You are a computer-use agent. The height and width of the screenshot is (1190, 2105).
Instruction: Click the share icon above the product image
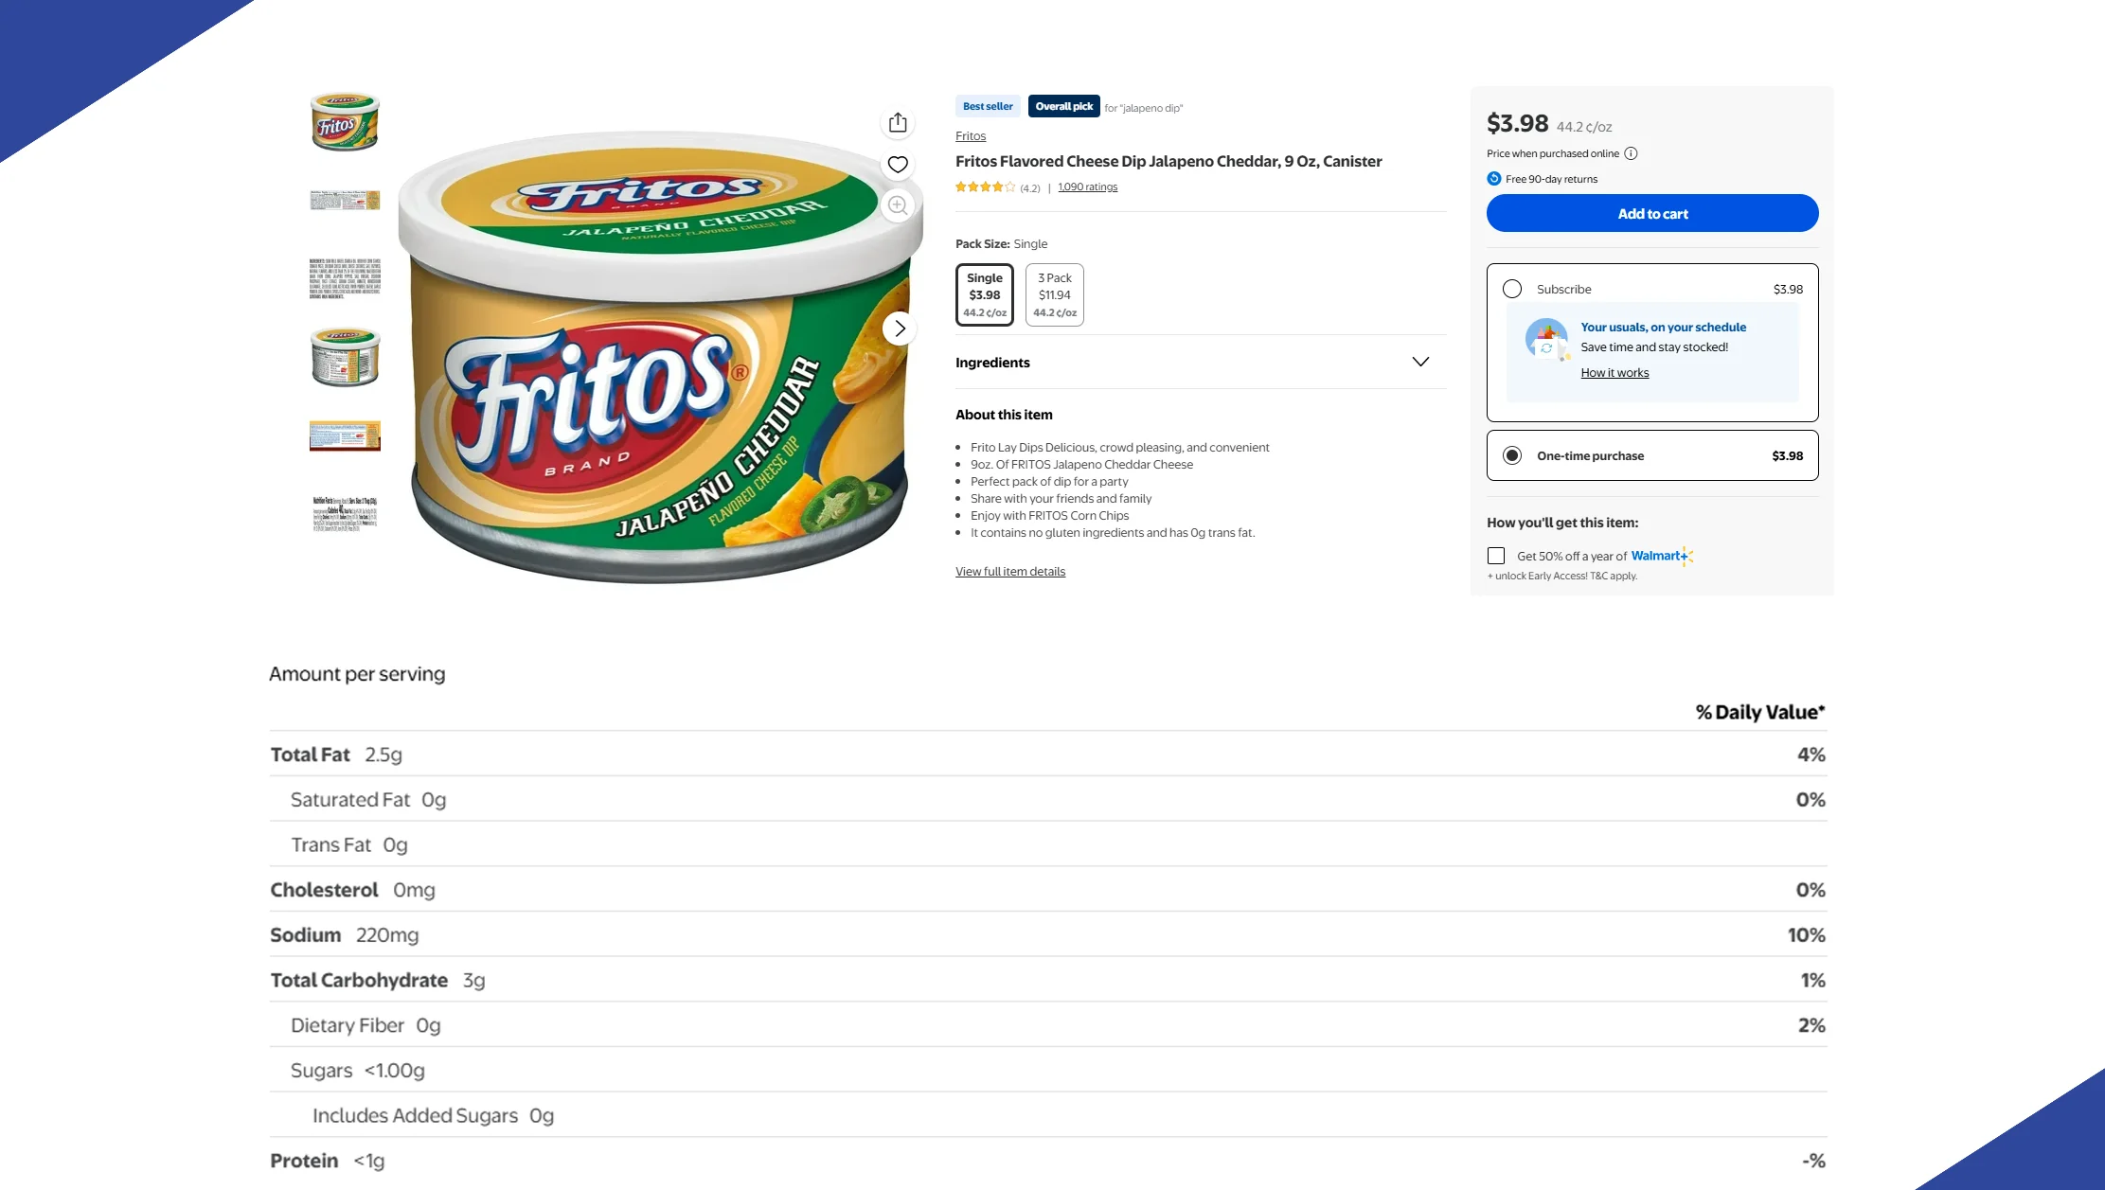pos(898,123)
